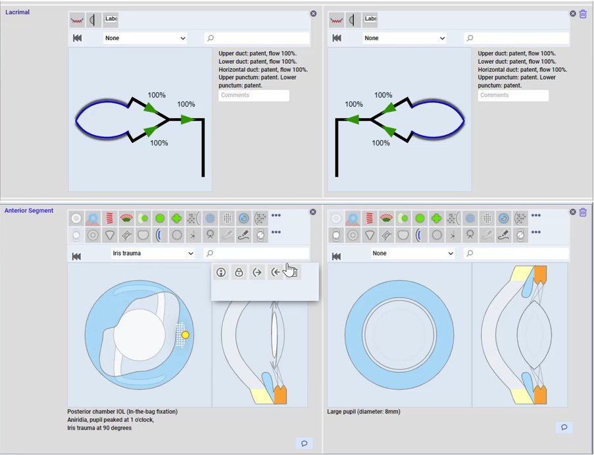Click the trash icon in the Lacrimal section
Screen dimensions: 594x455
(x=583, y=14)
